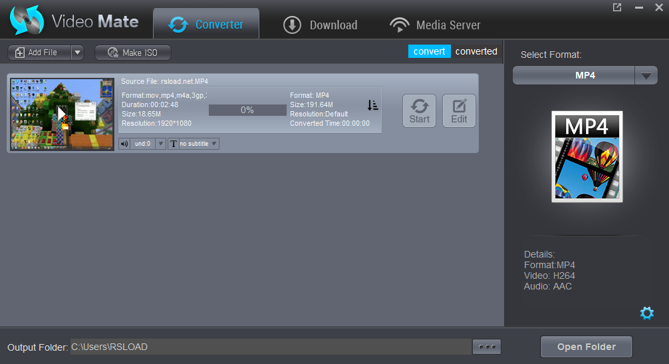Browse the output folder with the ellipsis button
The height and width of the screenshot is (364, 669).
(487, 347)
